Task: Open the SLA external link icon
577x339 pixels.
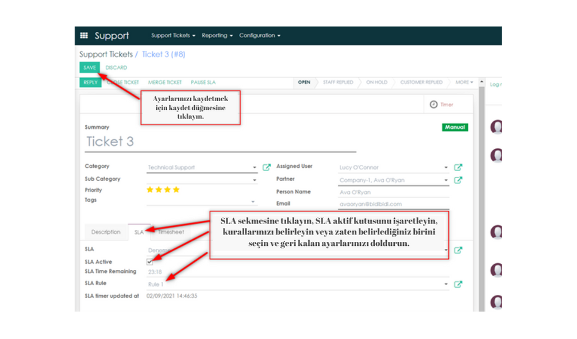Action: pyautogui.click(x=458, y=250)
